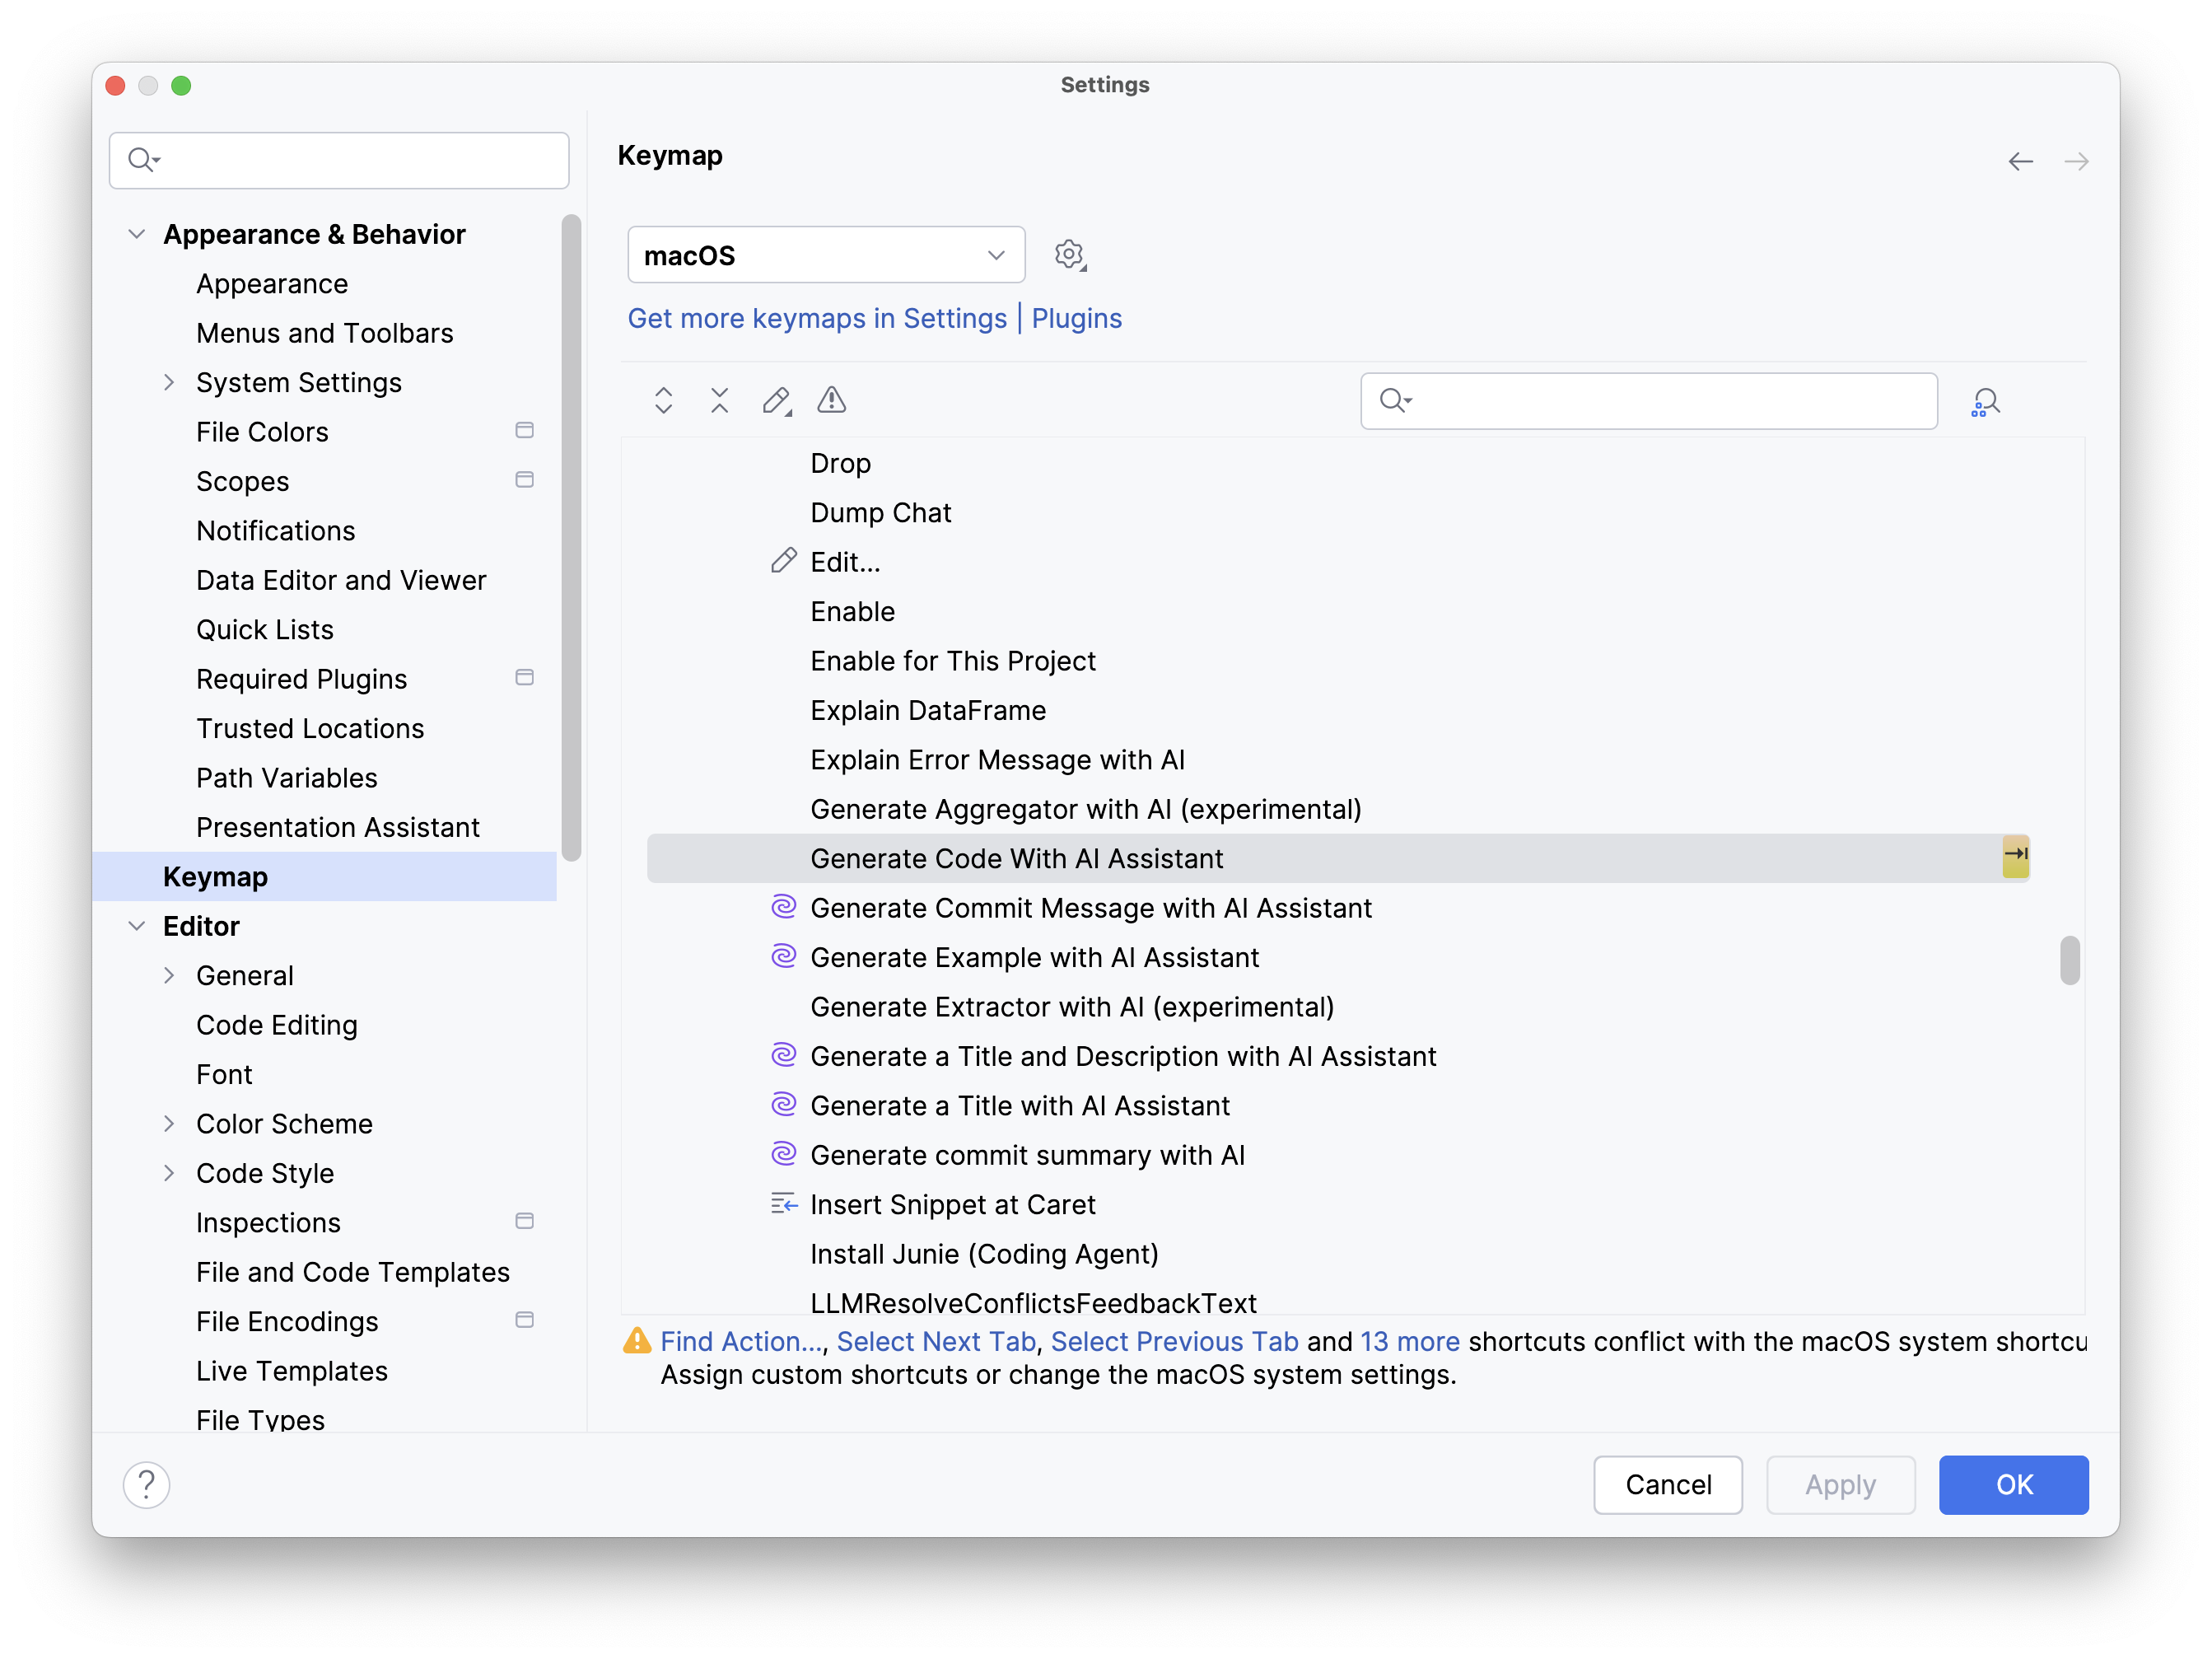The height and width of the screenshot is (1659, 2212).
Task: Expand the Code Style node
Action: 169,1173
